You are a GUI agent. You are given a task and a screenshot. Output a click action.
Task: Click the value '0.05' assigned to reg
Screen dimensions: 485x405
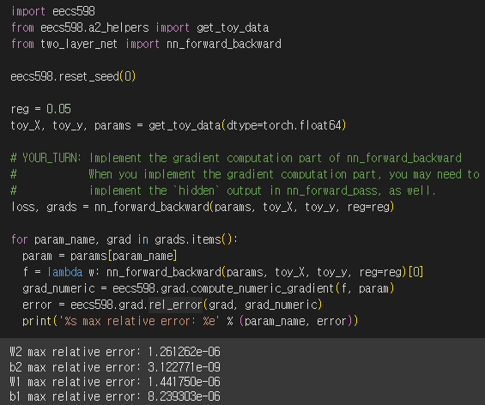point(58,109)
